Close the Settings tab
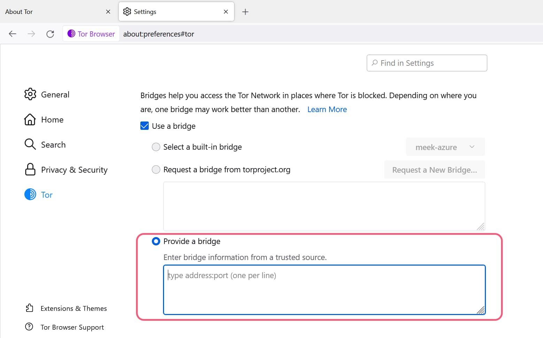Image resolution: width=543 pixels, height=338 pixels. pos(226,12)
